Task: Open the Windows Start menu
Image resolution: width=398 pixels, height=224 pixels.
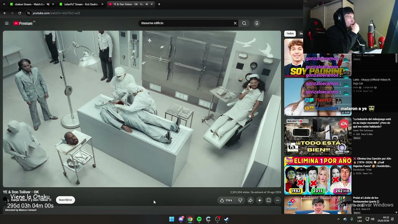Action: pyautogui.click(x=172, y=219)
